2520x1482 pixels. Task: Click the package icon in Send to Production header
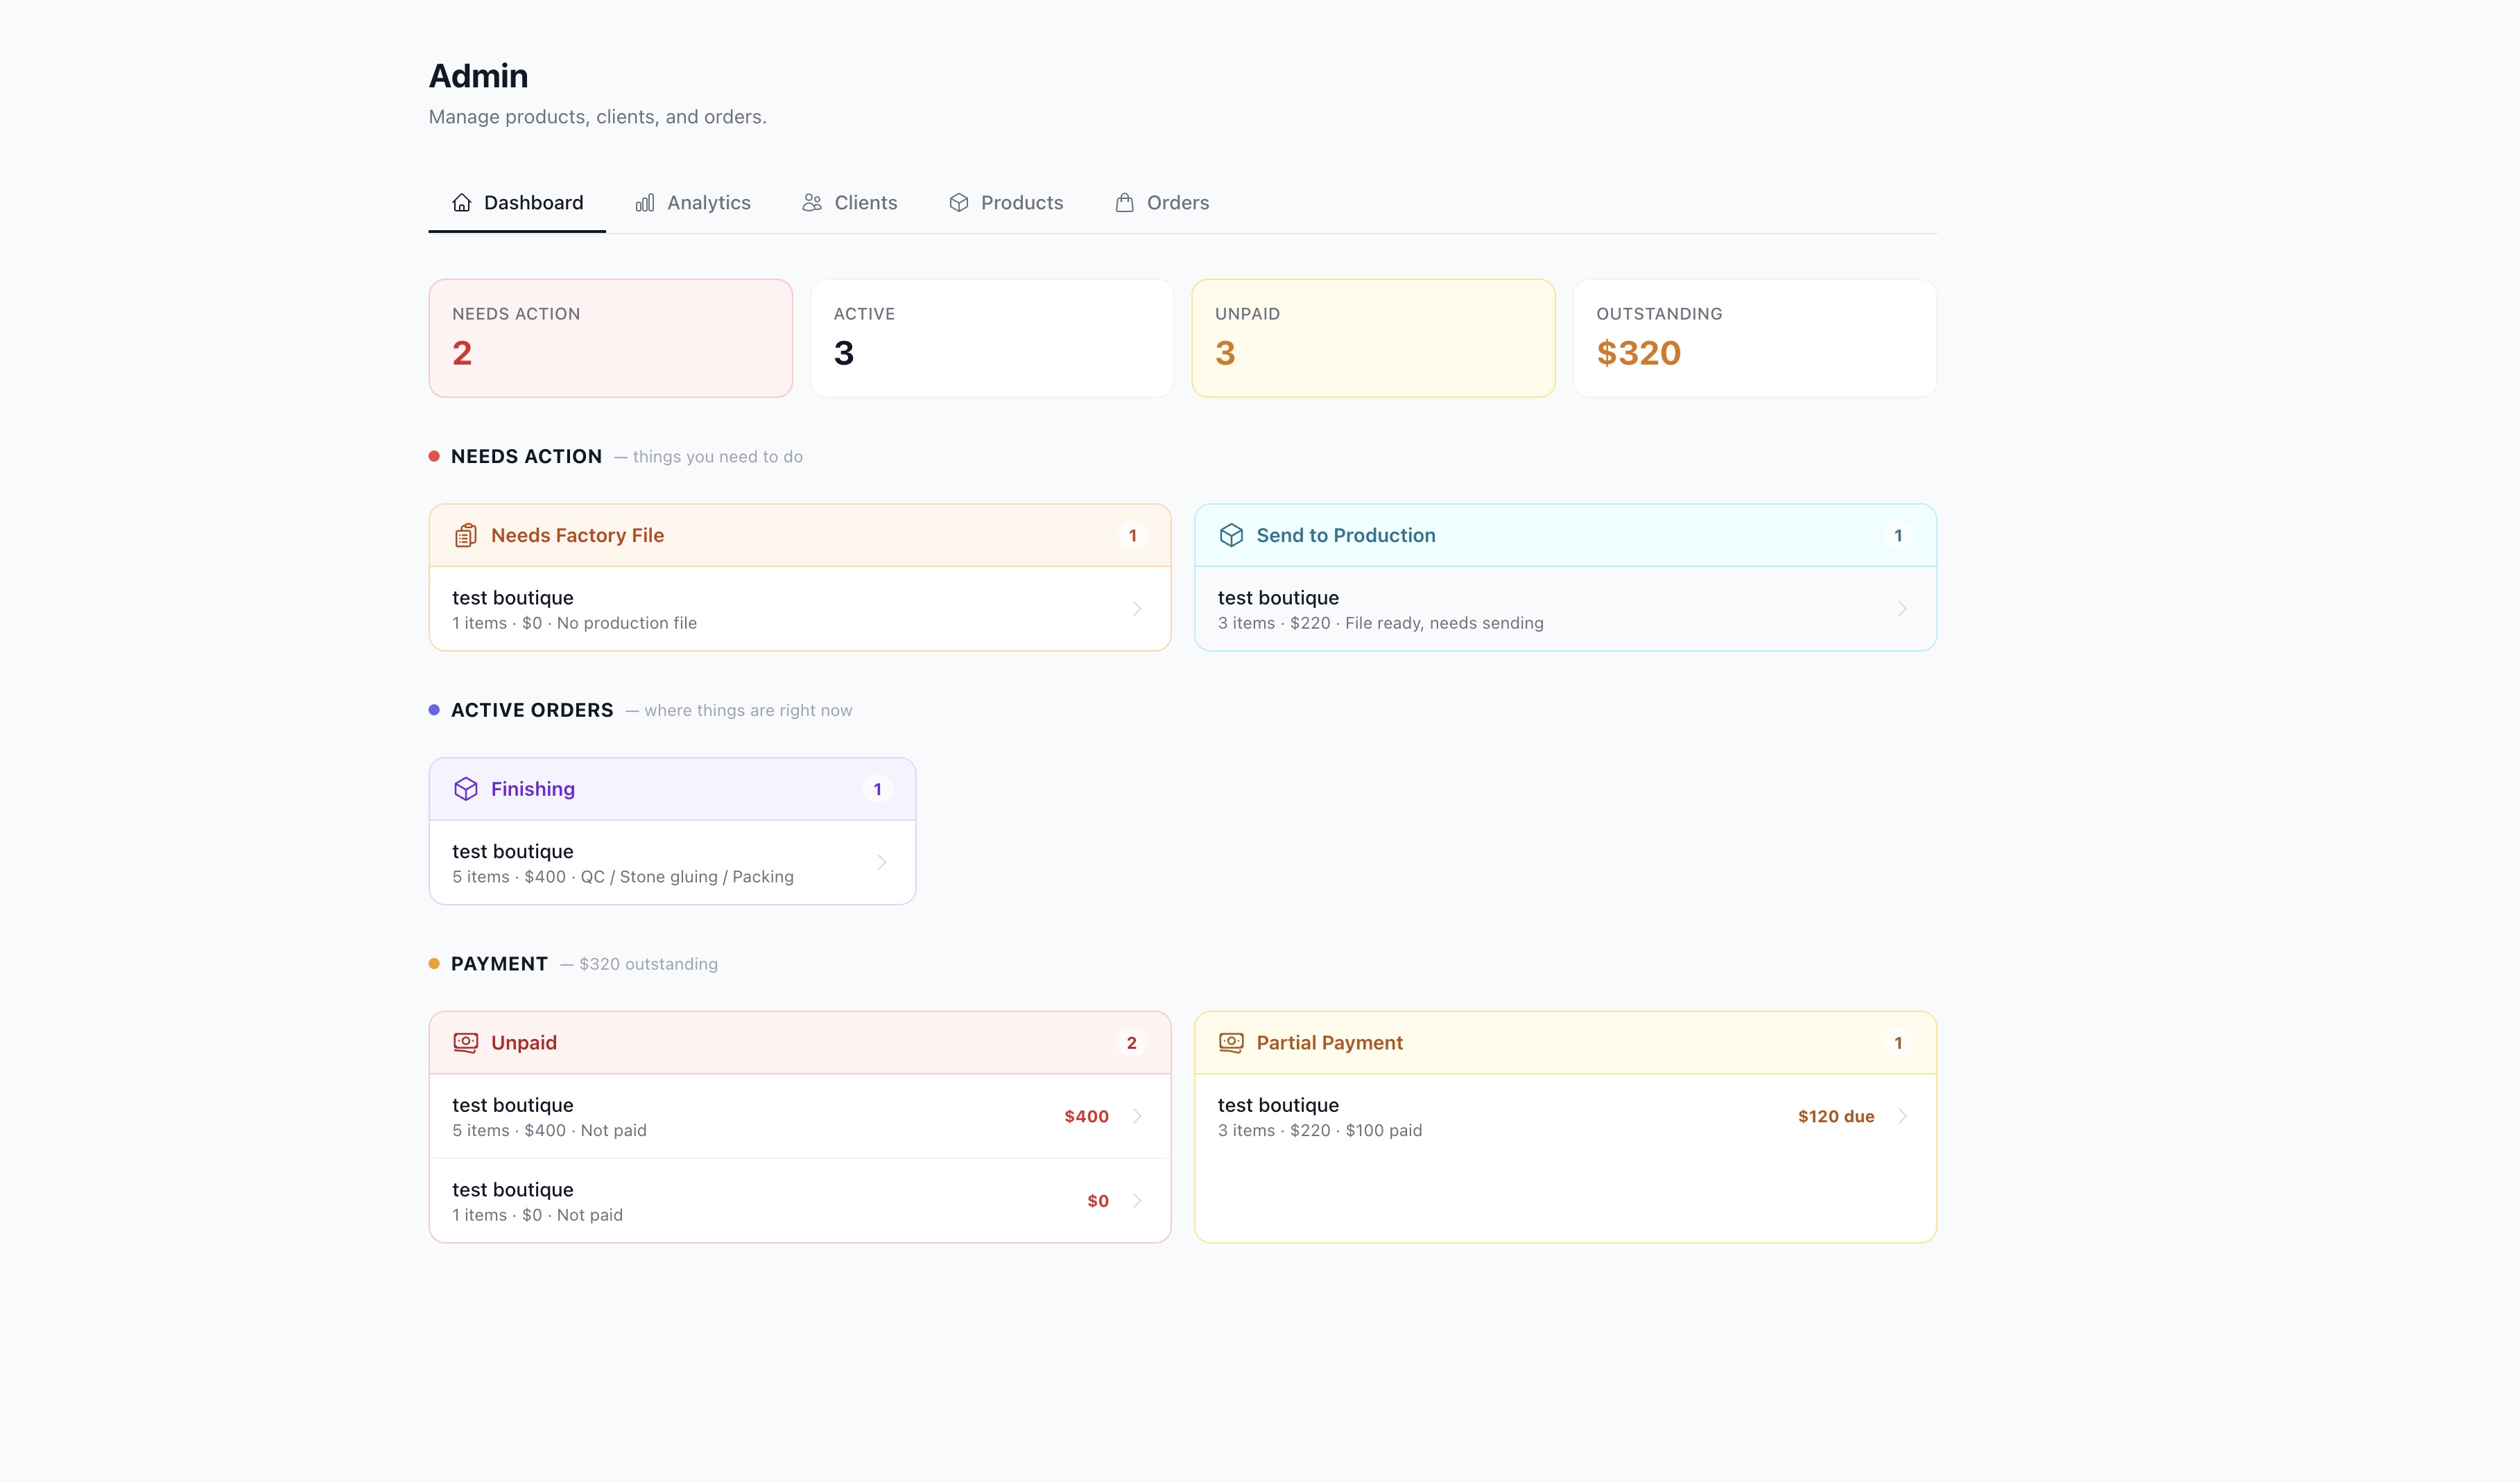1232,534
